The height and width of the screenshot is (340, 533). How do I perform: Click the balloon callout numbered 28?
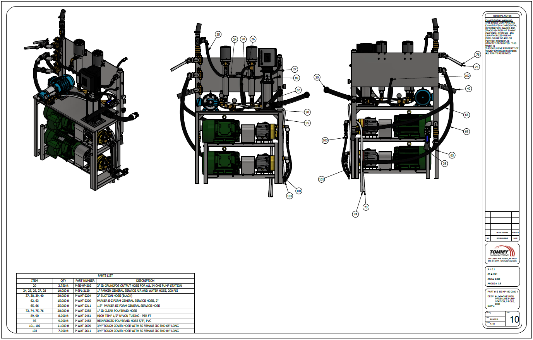click(x=243, y=39)
